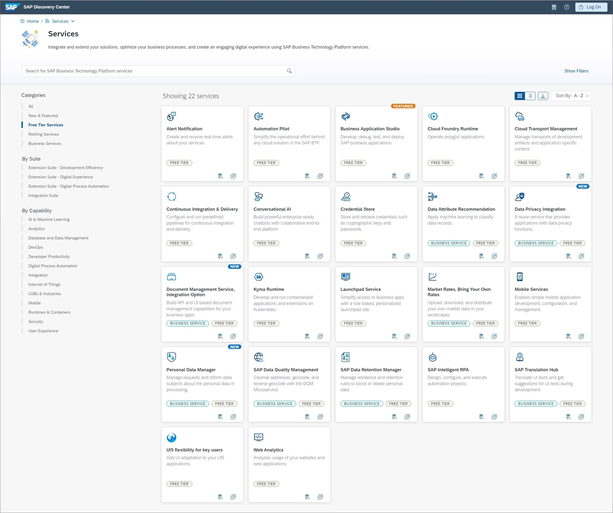
Task: Open Web Analytics external link icon
Action: click(320, 497)
